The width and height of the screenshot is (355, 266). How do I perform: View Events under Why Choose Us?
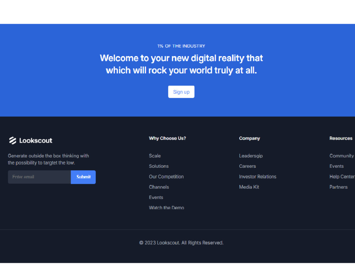click(x=156, y=197)
